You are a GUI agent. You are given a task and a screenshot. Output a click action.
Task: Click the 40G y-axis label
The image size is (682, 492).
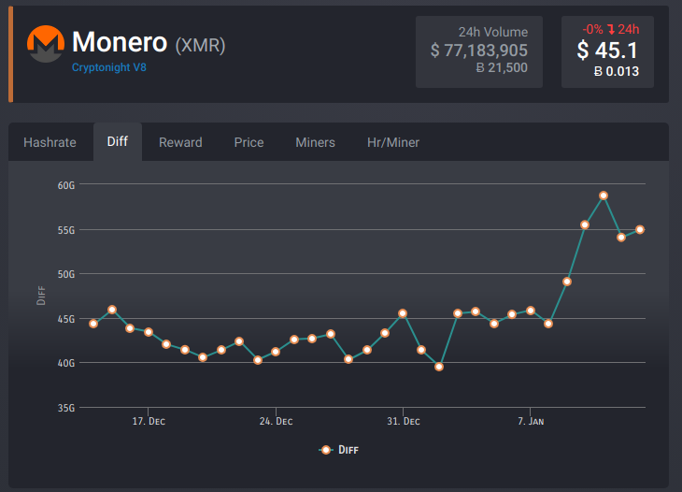point(66,363)
